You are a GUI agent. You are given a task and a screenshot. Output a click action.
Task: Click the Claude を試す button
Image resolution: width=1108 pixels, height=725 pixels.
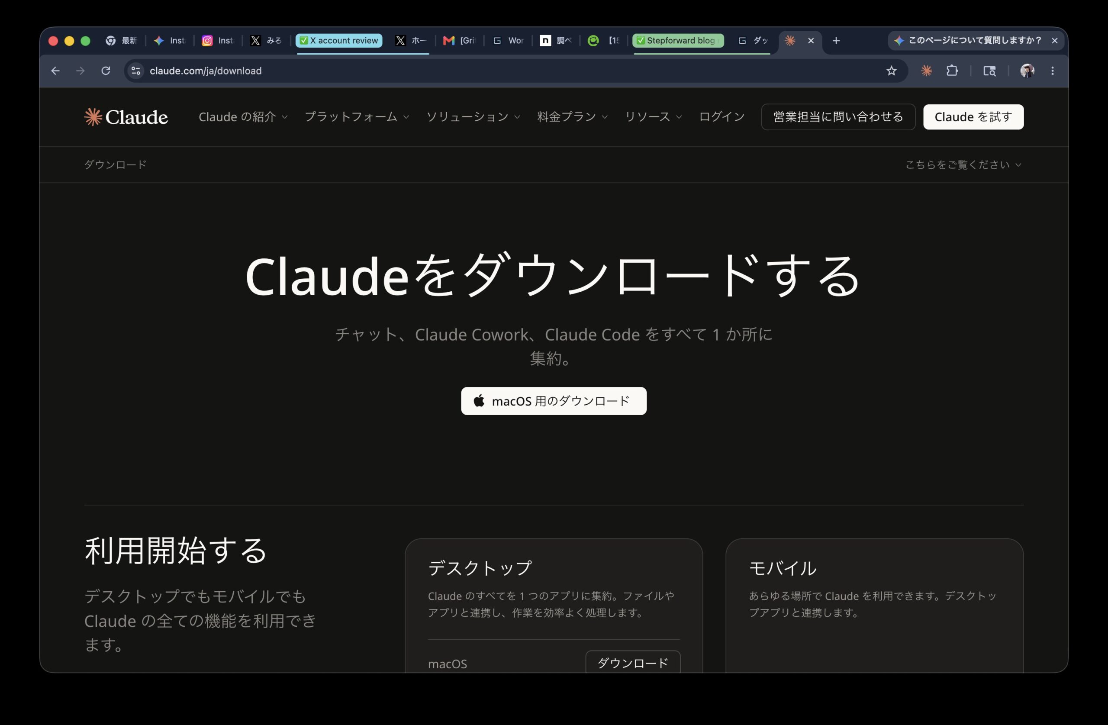coord(973,117)
